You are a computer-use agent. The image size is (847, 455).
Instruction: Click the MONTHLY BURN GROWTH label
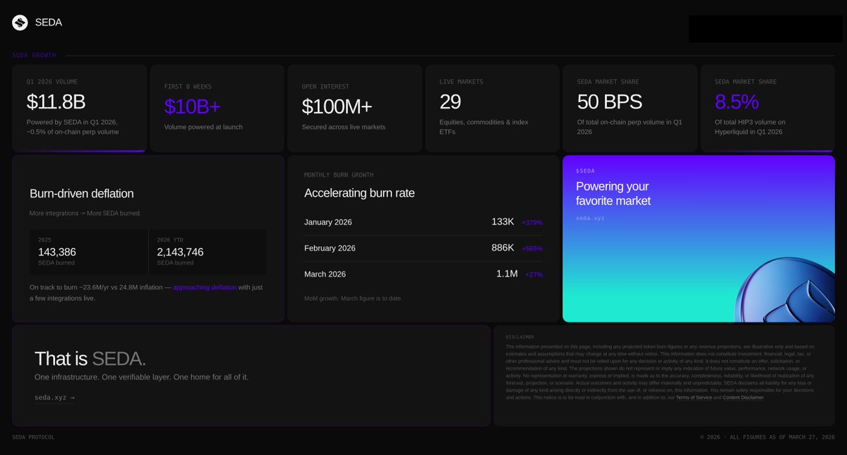(x=339, y=175)
